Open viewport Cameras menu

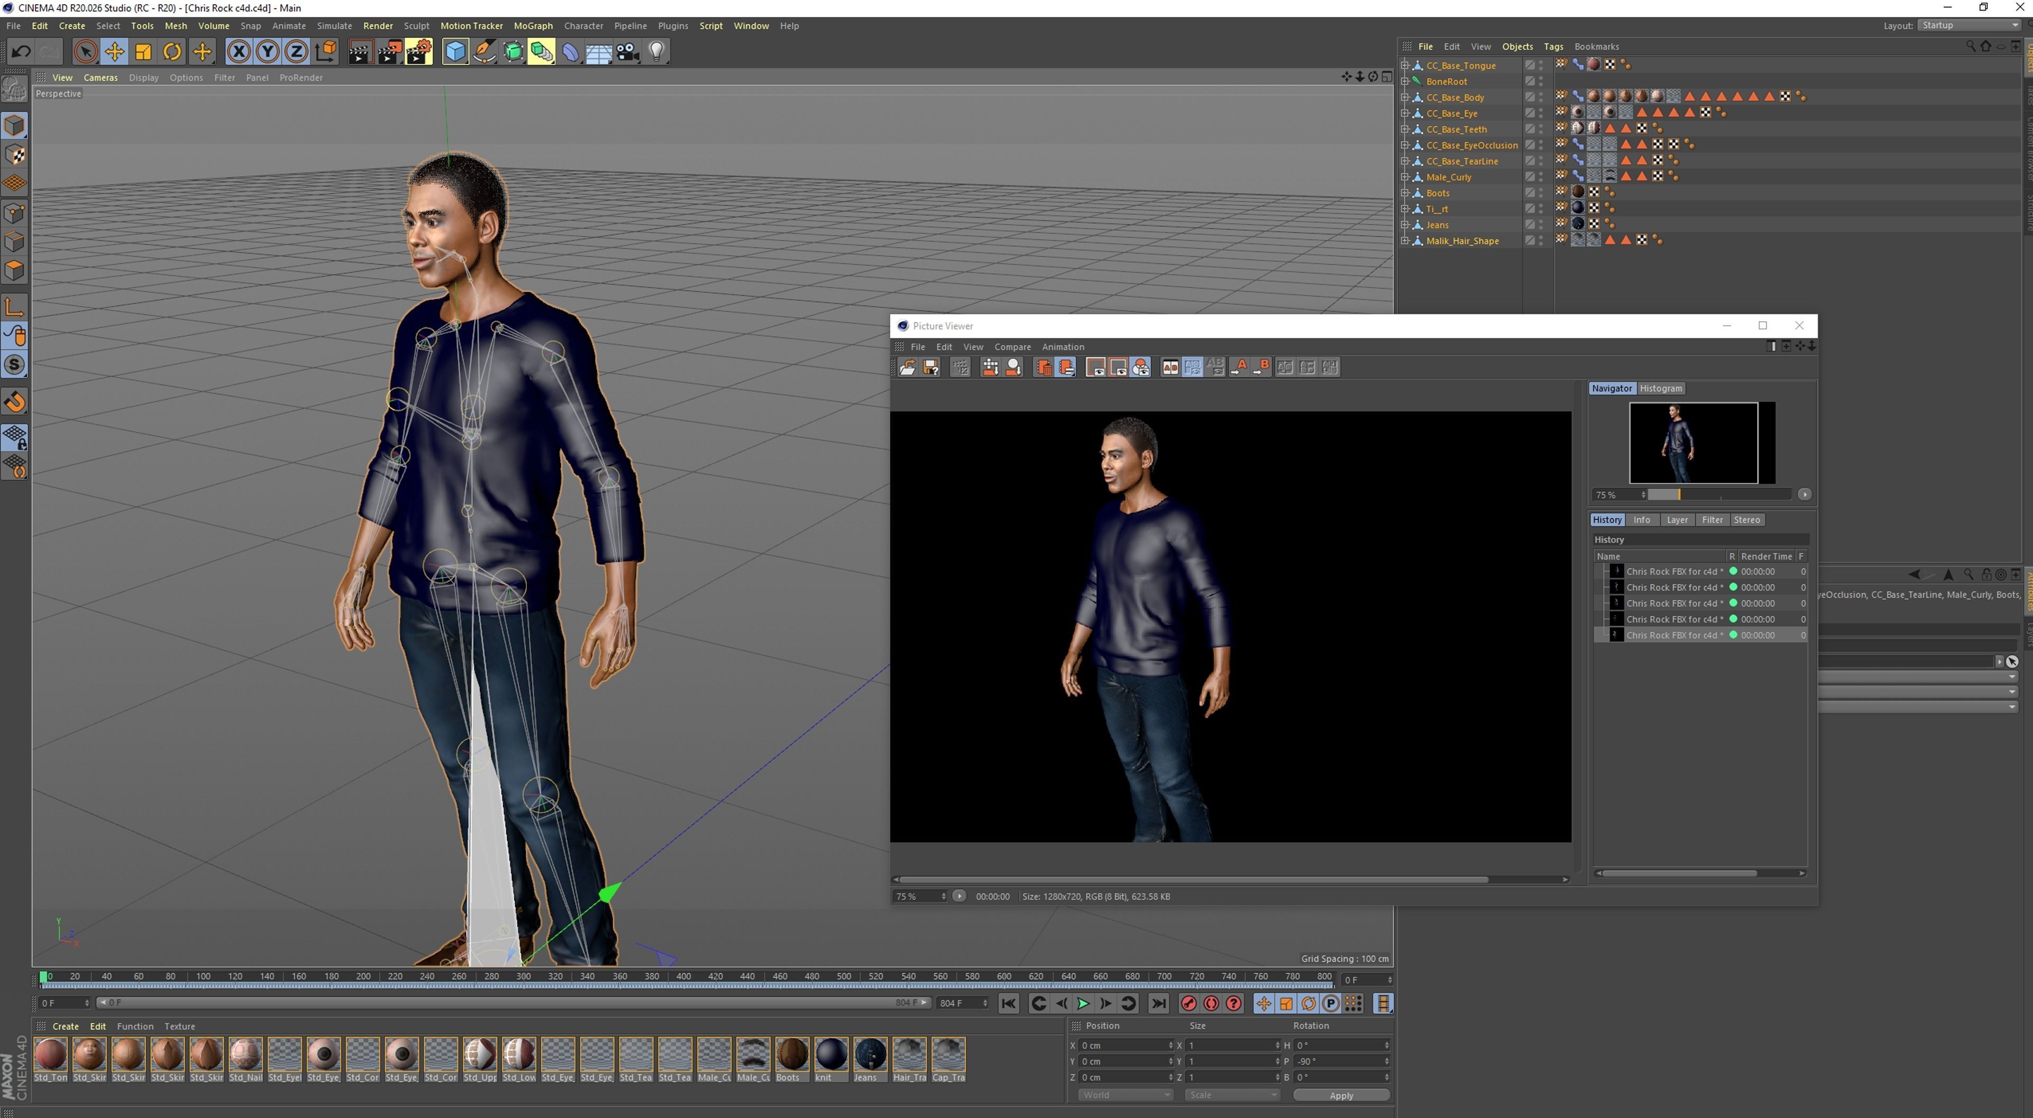[x=100, y=77]
